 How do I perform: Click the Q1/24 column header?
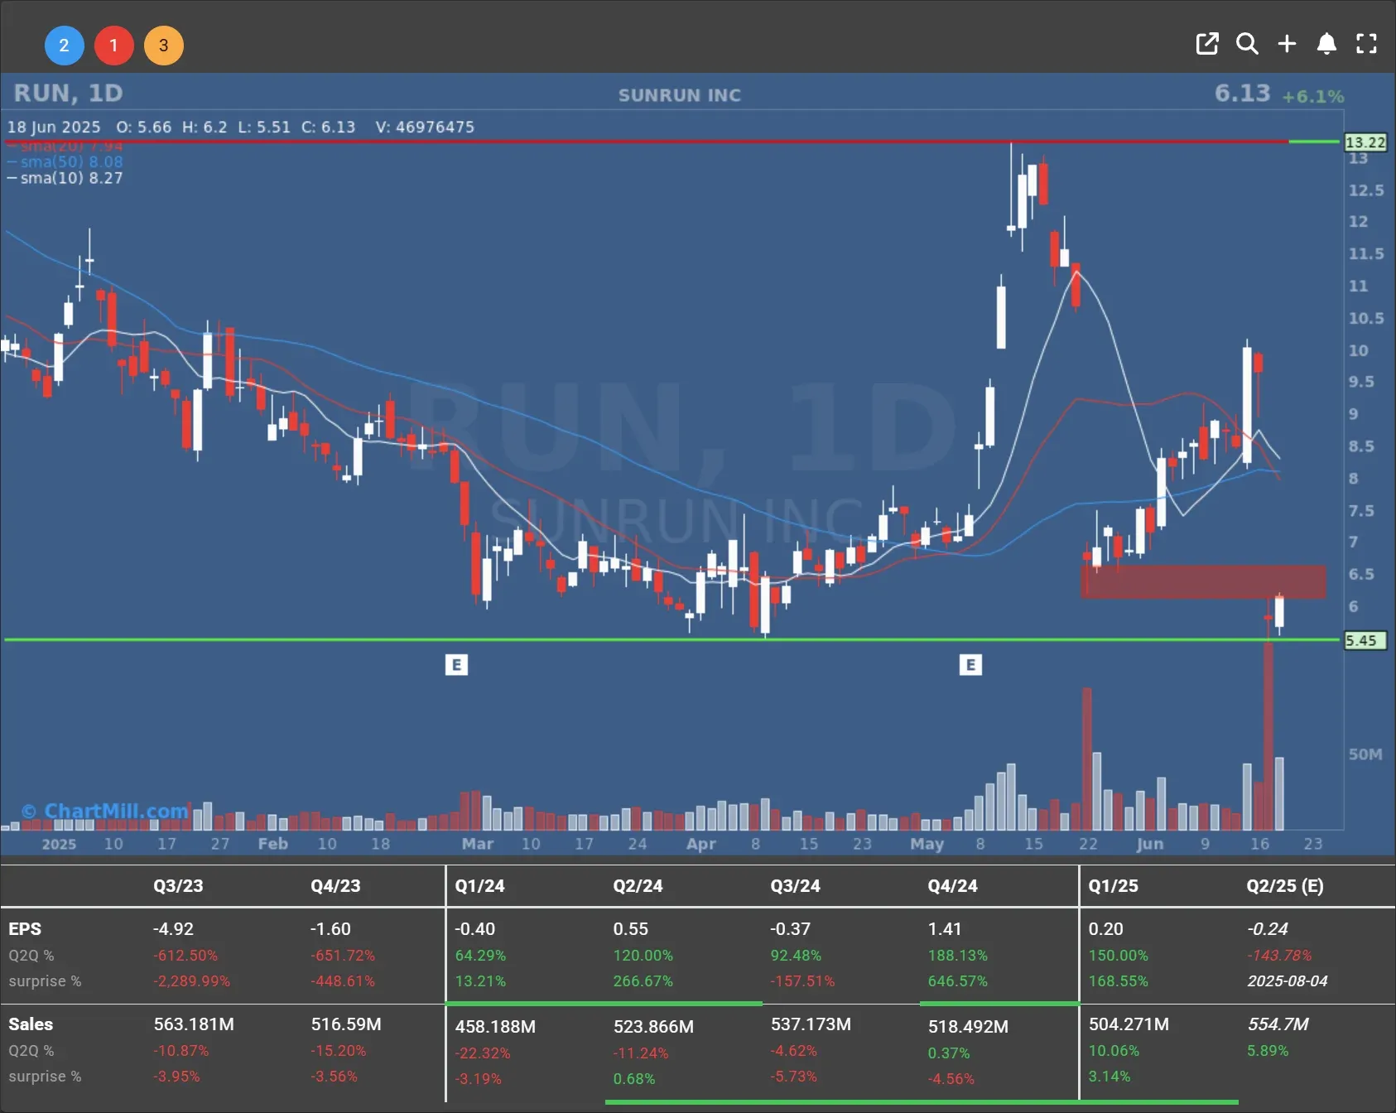point(479,885)
